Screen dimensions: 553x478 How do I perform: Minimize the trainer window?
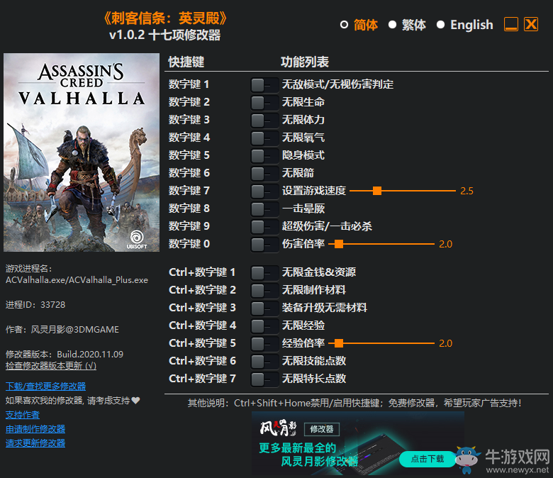[x=511, y=24]
